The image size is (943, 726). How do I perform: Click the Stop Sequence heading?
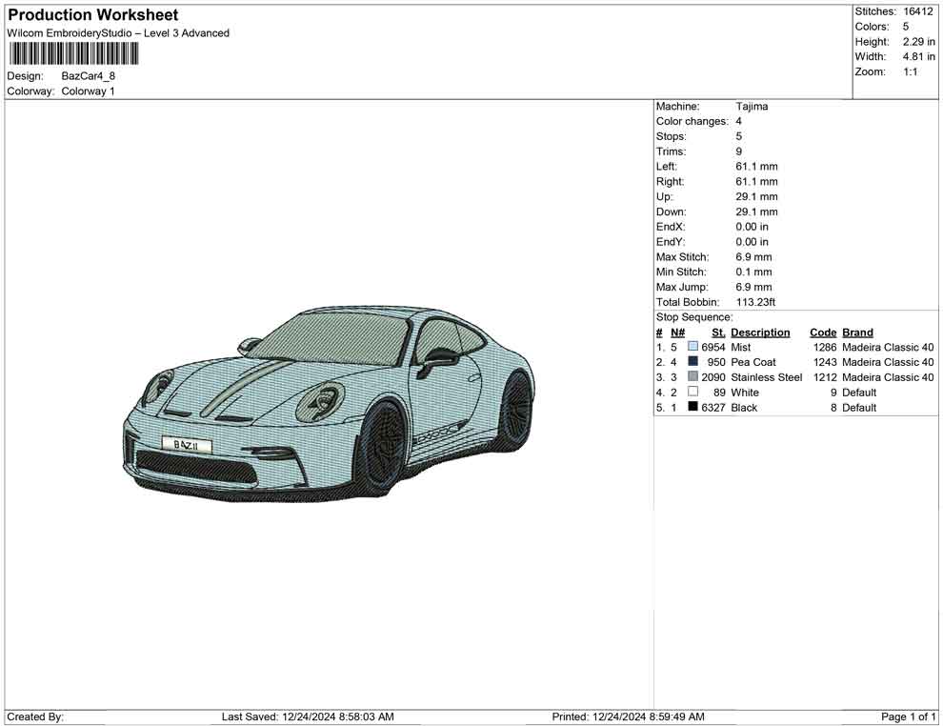694,317
